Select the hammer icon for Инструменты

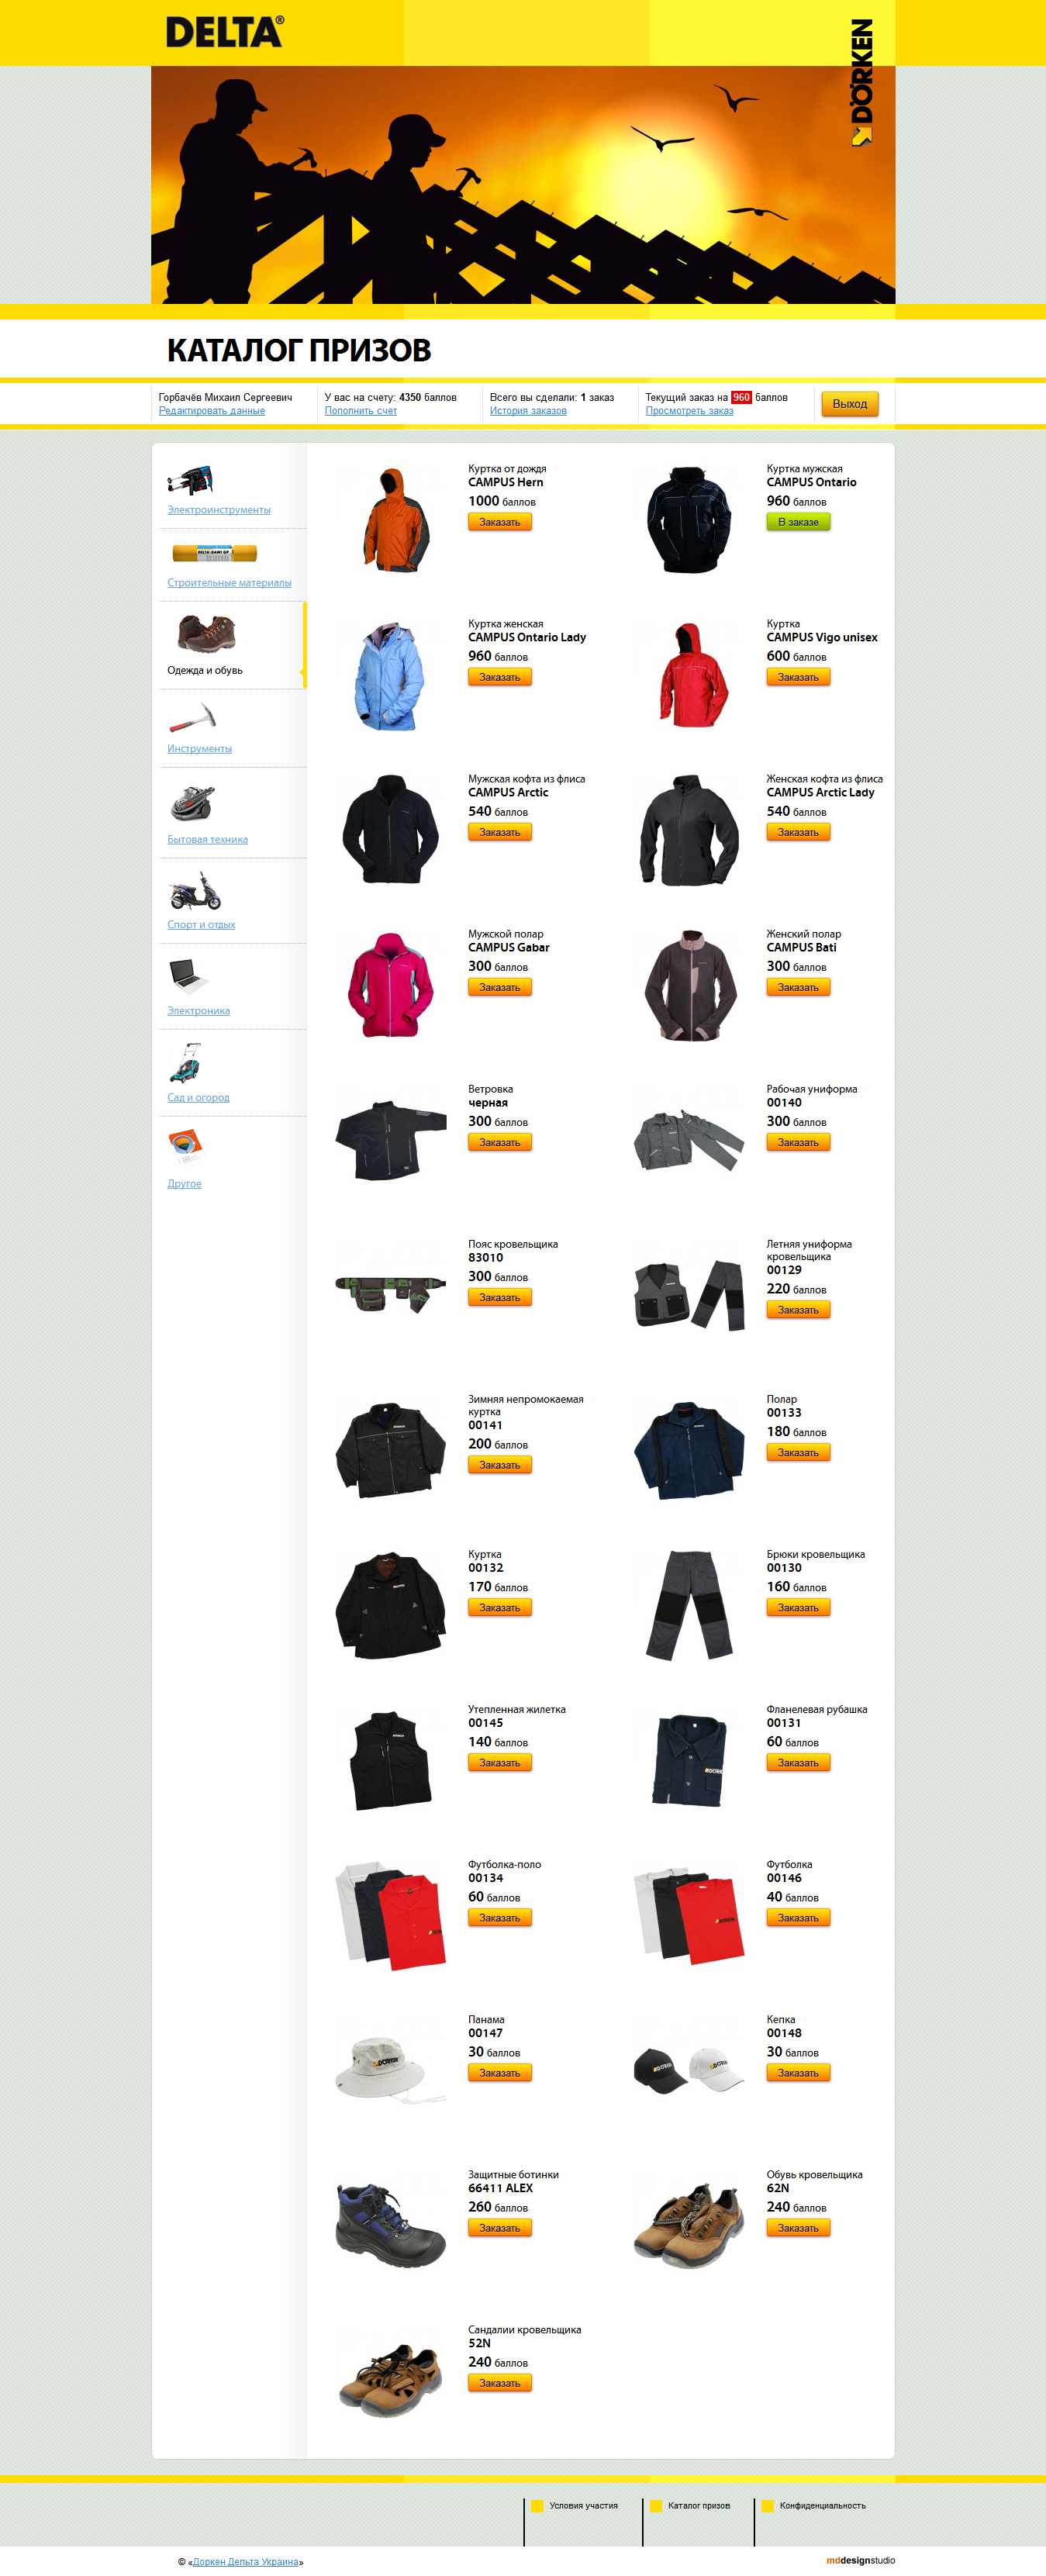click(192, 717)
